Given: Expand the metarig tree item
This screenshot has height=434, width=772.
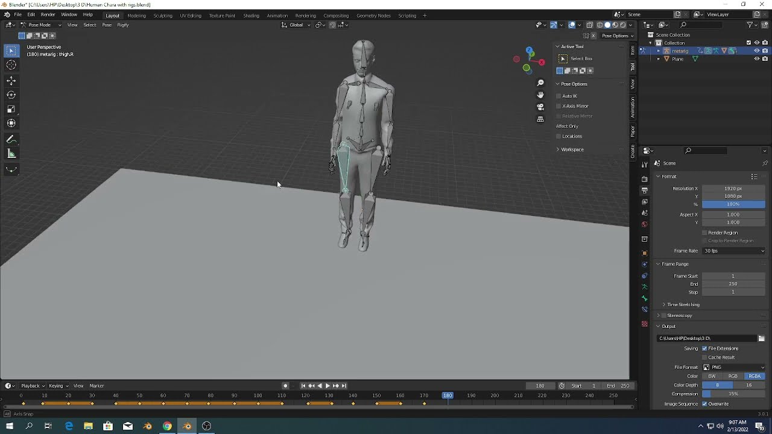Looking at the screenshot, I should 659,51.
